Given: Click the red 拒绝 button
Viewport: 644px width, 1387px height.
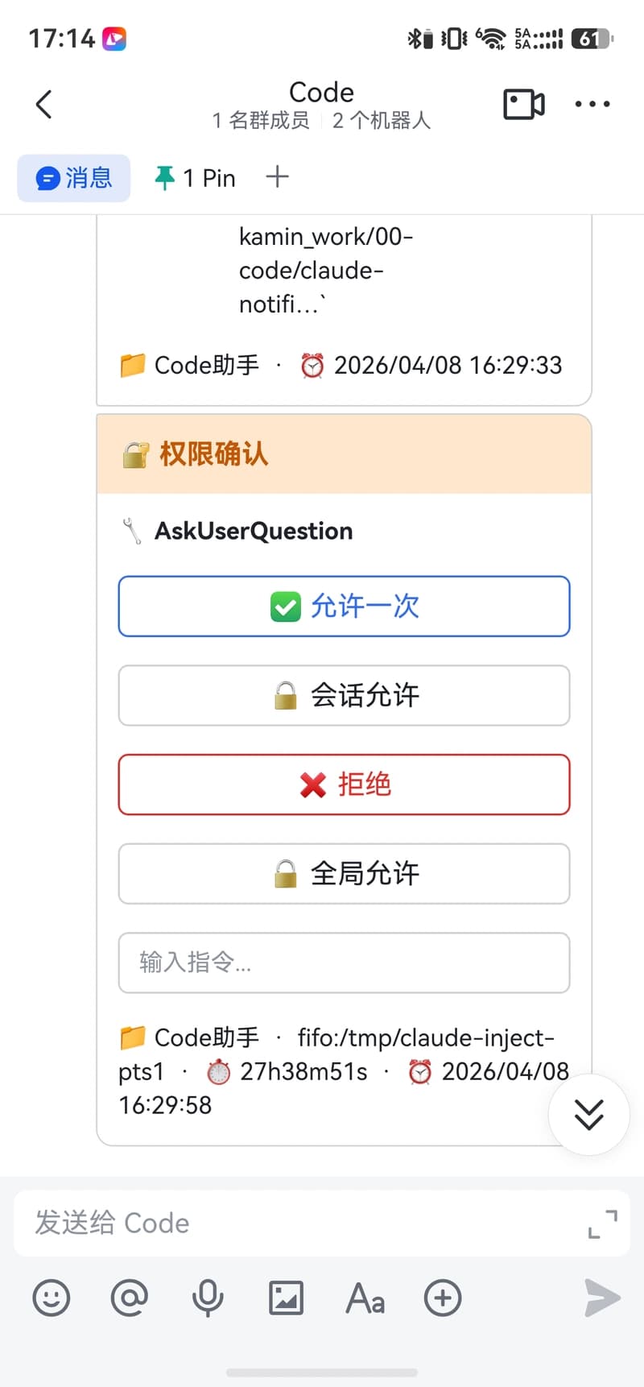Looking at the screenshot, I should coord(344,785).
